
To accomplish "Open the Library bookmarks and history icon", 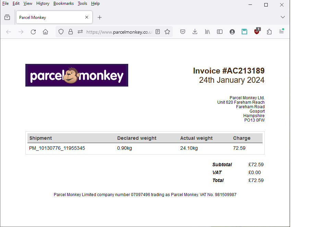I will (207, 32).
